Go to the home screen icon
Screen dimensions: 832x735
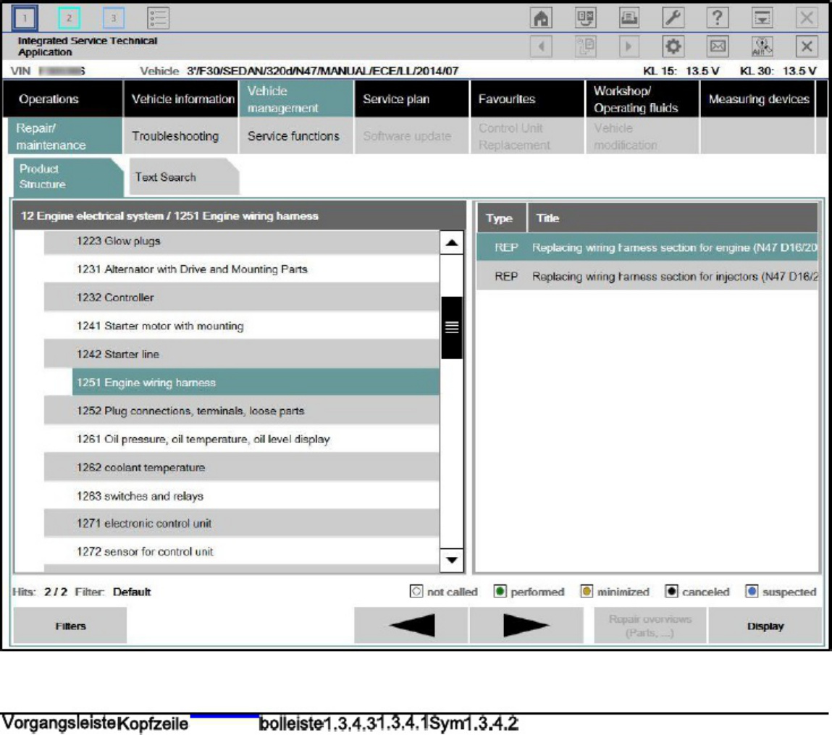(x=541, y=18)
